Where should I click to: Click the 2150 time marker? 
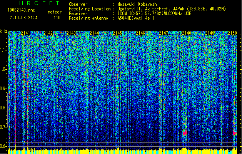(x=232, y=33)
